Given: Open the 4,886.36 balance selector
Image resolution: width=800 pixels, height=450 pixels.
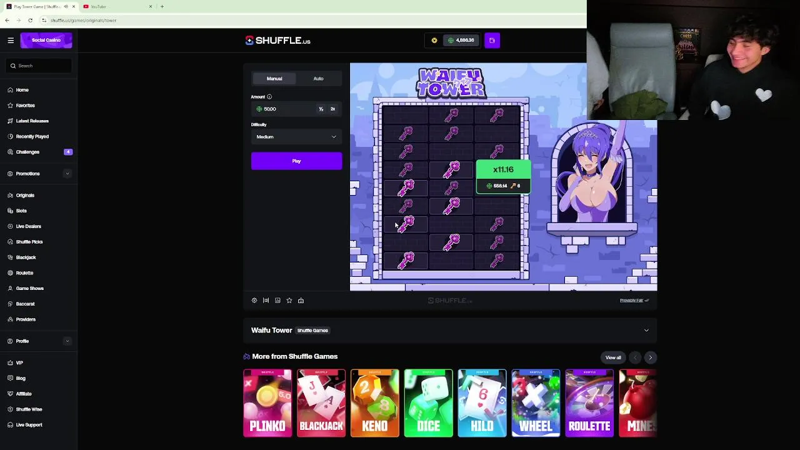Looking at the screenshot, I should [x=461, y=41].
